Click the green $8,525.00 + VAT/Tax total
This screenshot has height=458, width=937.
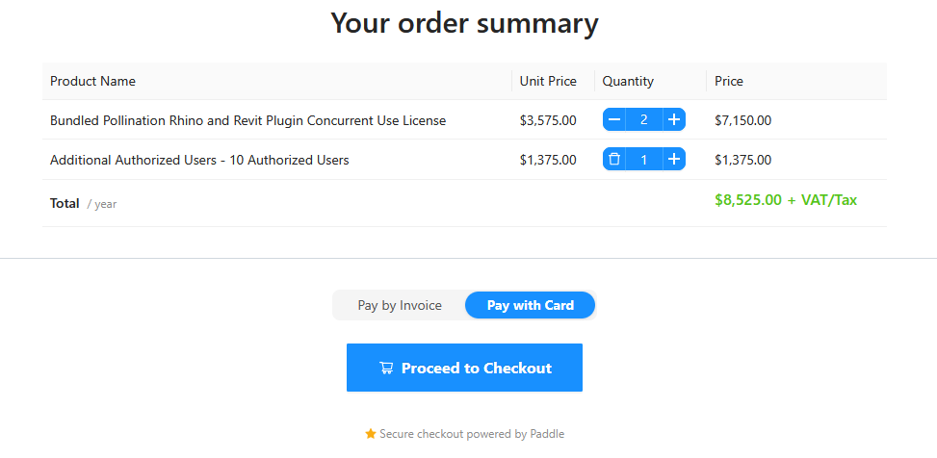point(786,200)
